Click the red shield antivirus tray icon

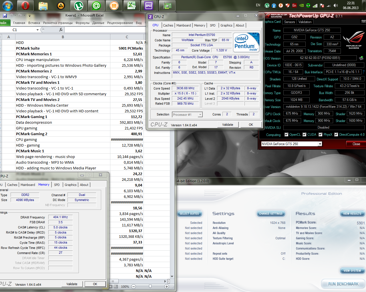point(288,5)
